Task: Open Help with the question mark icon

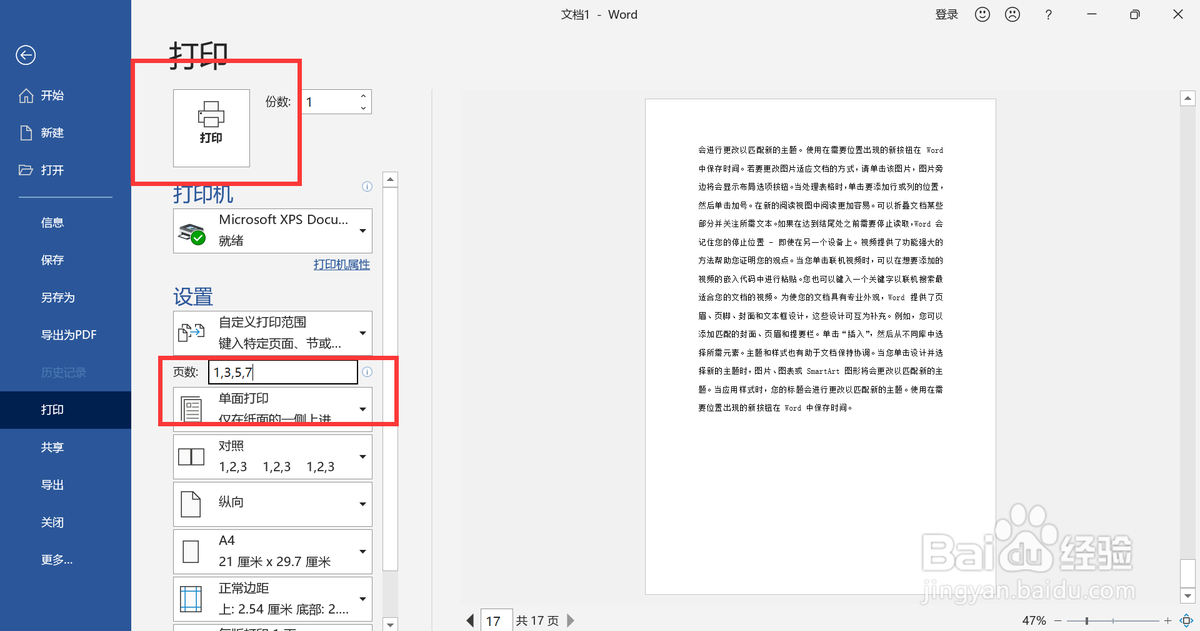Action: pos(1049,14)
